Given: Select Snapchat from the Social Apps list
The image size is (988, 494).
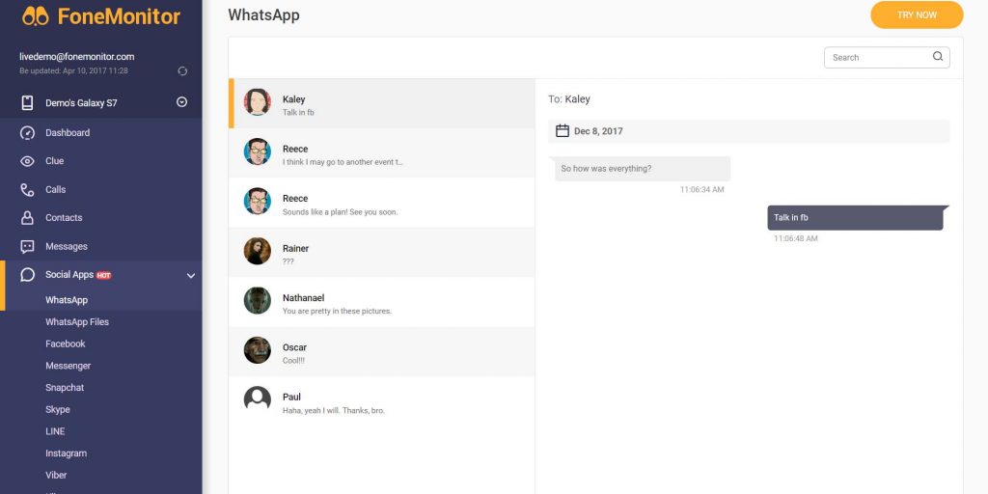Looking at the screenshot, I should [x=65, y=388].
